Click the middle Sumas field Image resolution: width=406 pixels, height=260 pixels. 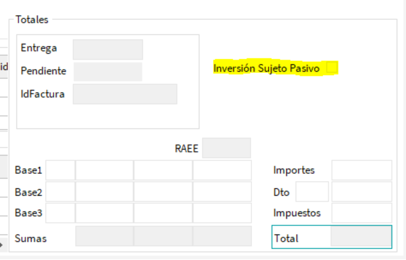click(163, 236)
